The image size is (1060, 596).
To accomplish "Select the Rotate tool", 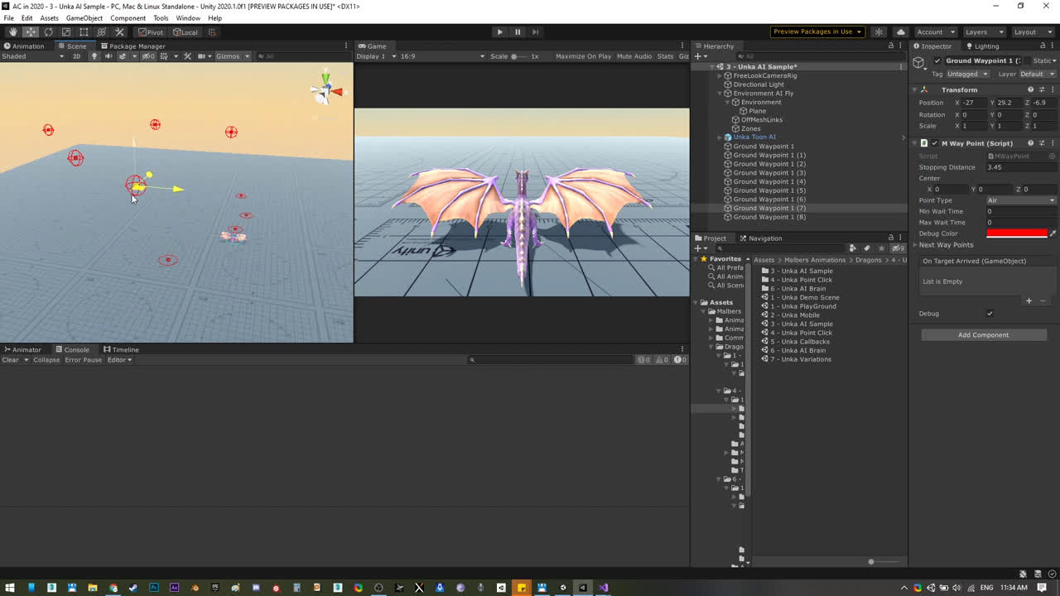I will (x=48, y=32).
